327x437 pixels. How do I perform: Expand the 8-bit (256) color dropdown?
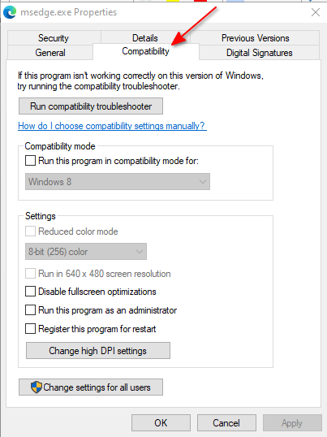[86, 251]
